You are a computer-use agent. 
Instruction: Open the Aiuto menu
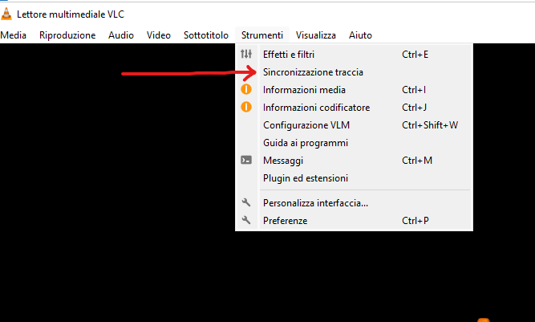click(x=360, y=35)
